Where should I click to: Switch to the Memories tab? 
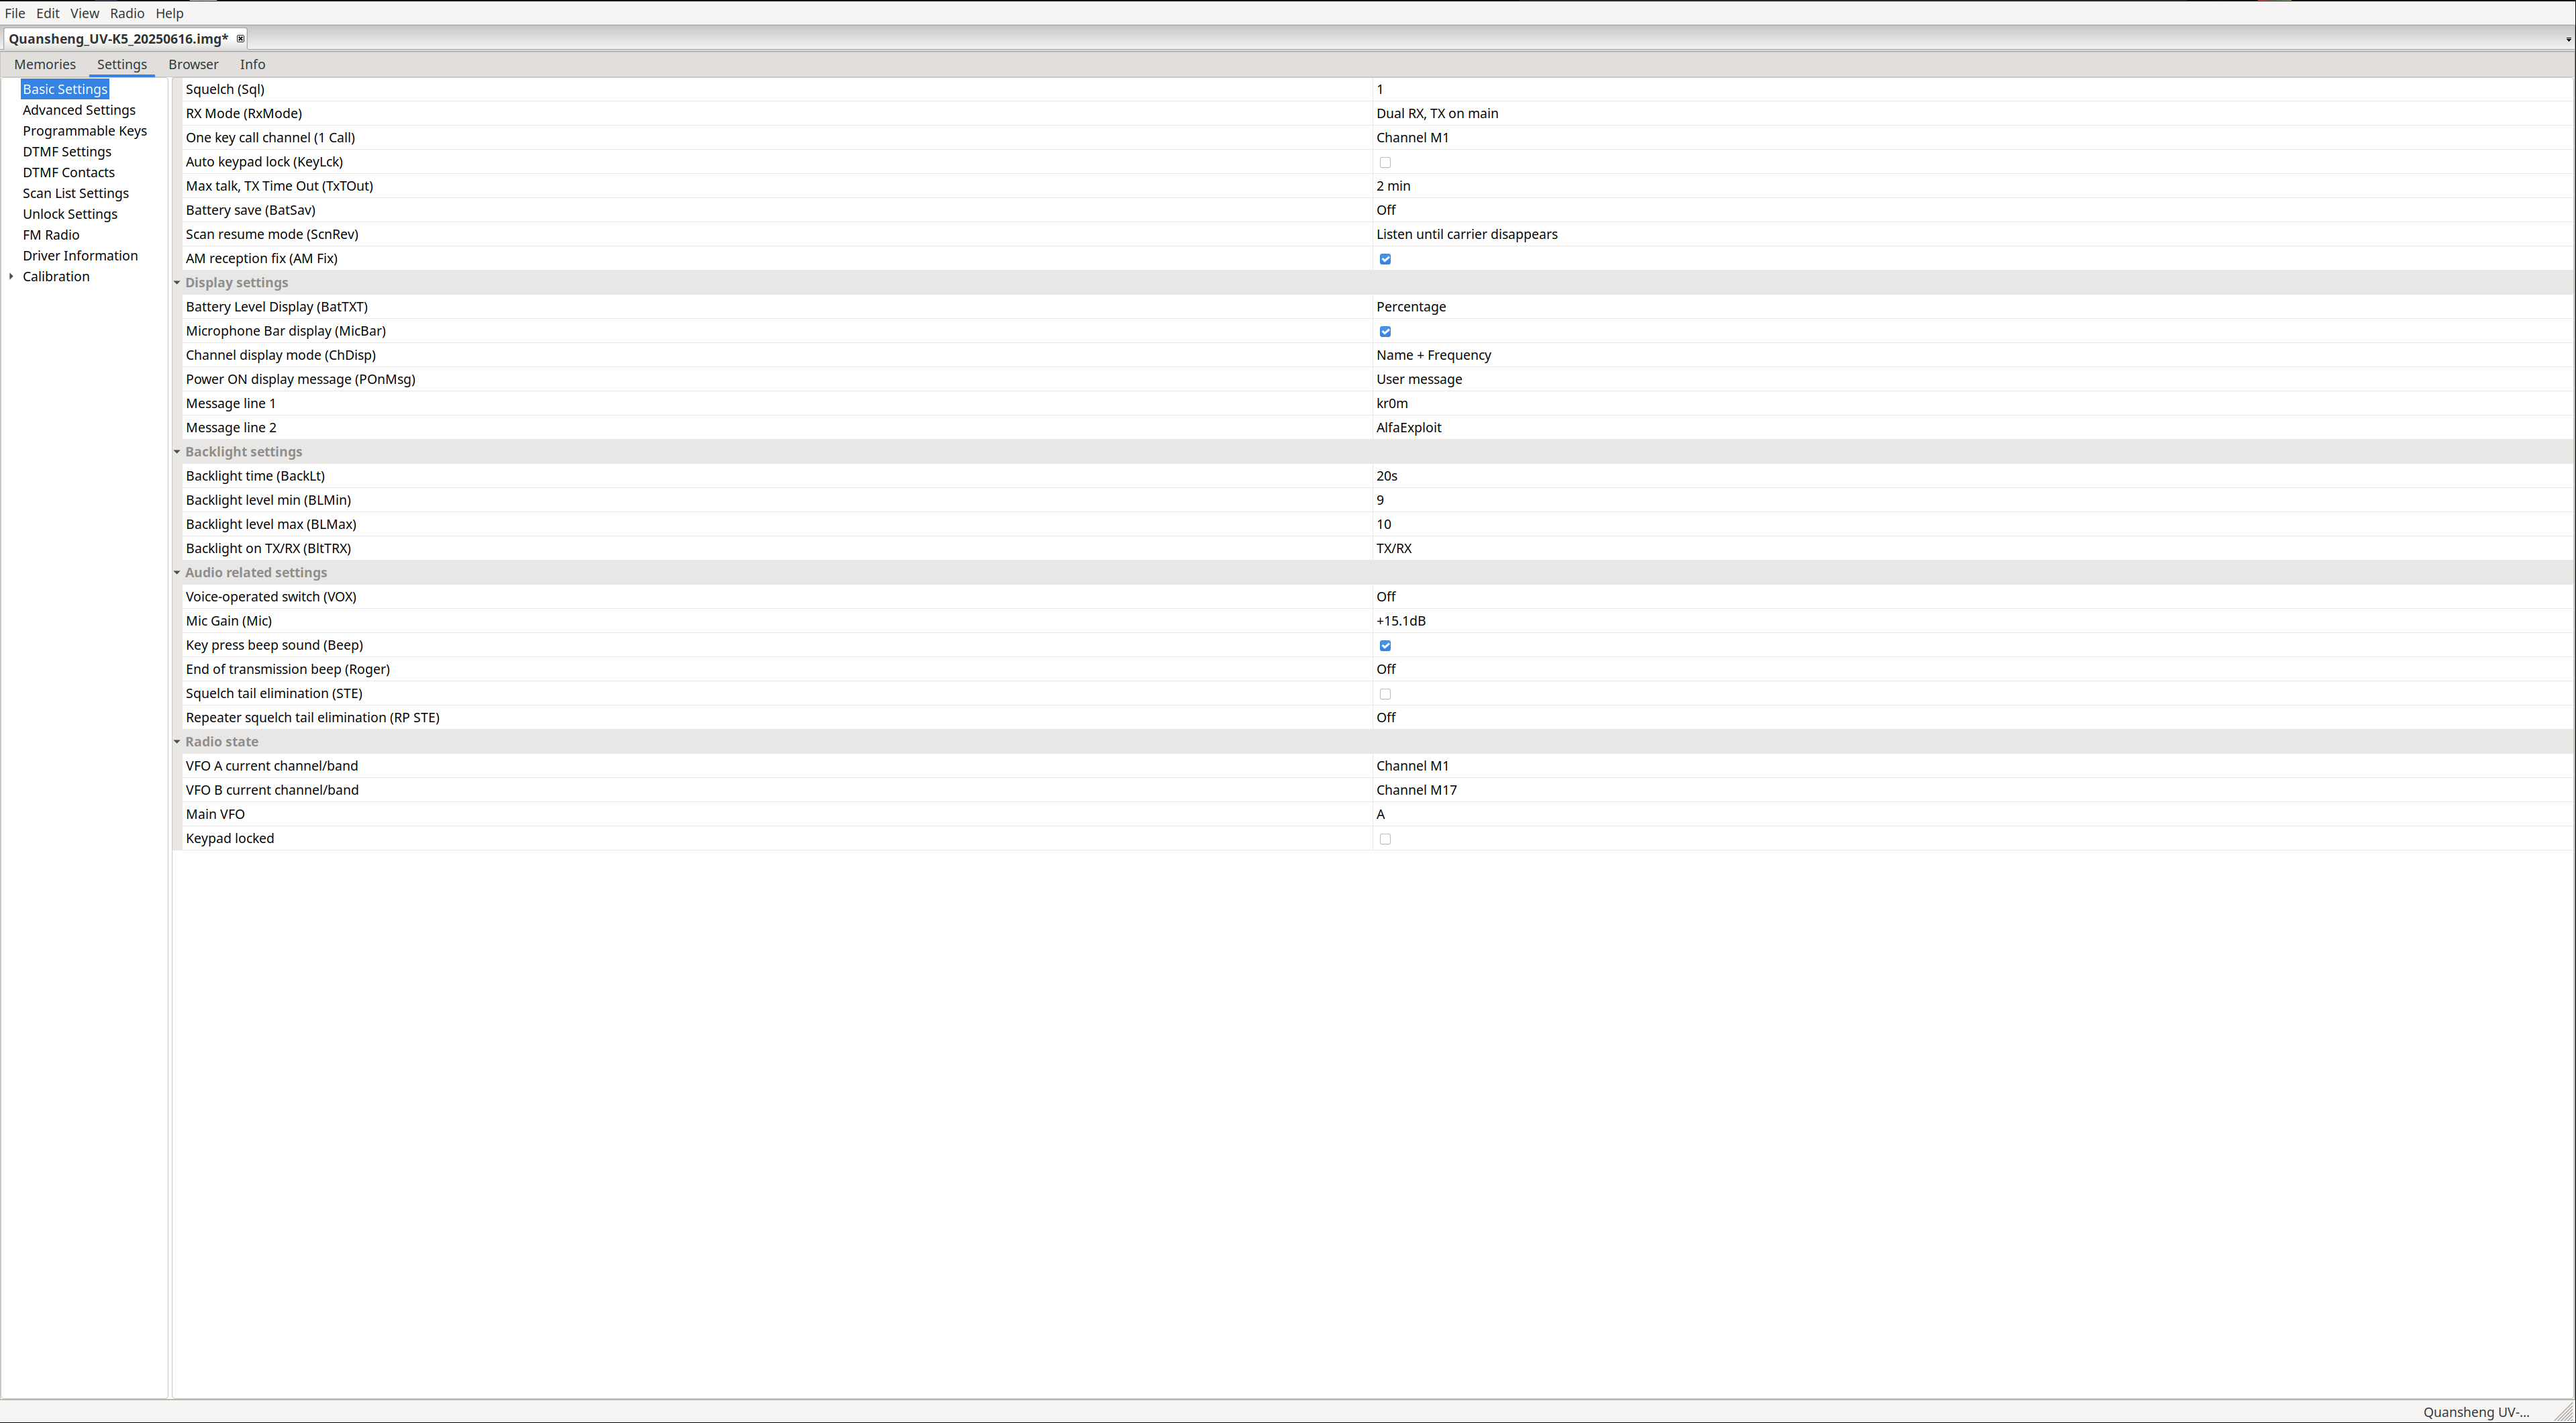point(45,64)
